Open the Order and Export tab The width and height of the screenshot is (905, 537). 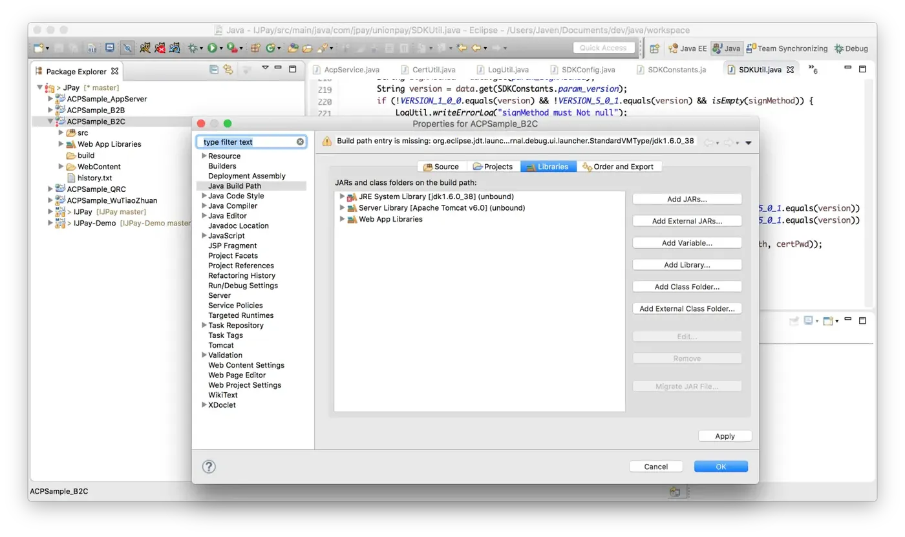(619, 167)
